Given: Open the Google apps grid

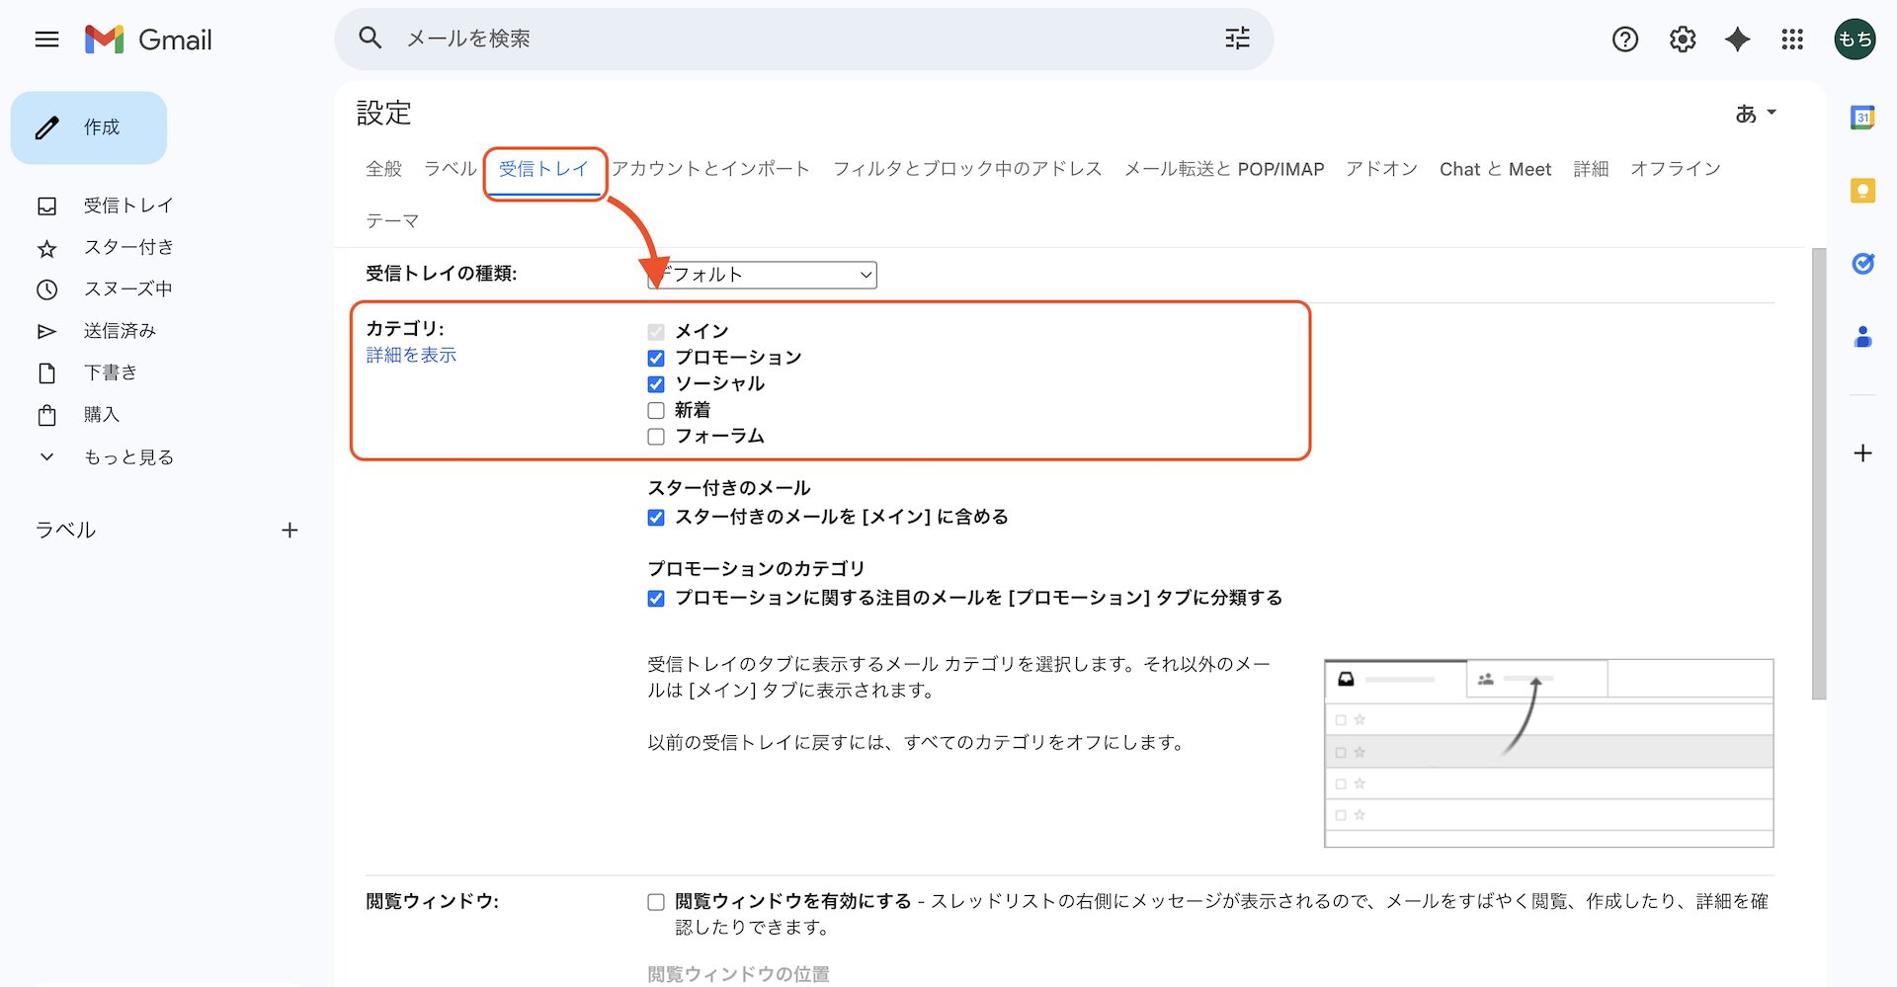Looking at the screenshot, I should [1792, 40].
